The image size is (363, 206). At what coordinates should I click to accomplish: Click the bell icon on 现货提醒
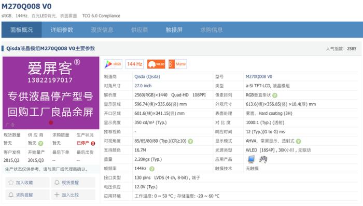point(57,182)
